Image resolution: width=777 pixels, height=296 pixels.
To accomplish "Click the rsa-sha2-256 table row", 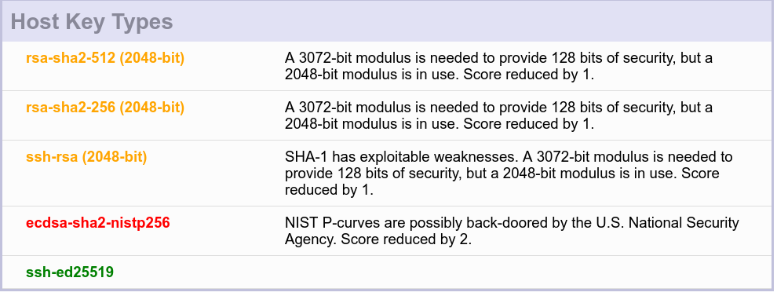I will (387, 115).
